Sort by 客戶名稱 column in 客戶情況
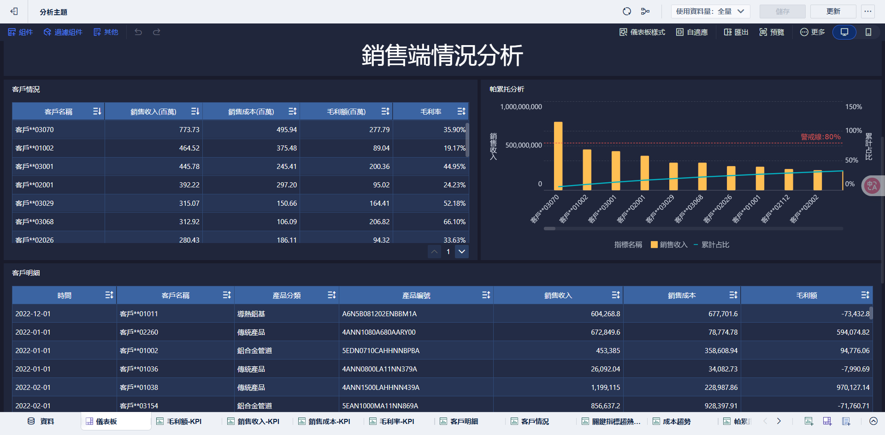This screenshot has width=885, height=435. coord(97,111)
